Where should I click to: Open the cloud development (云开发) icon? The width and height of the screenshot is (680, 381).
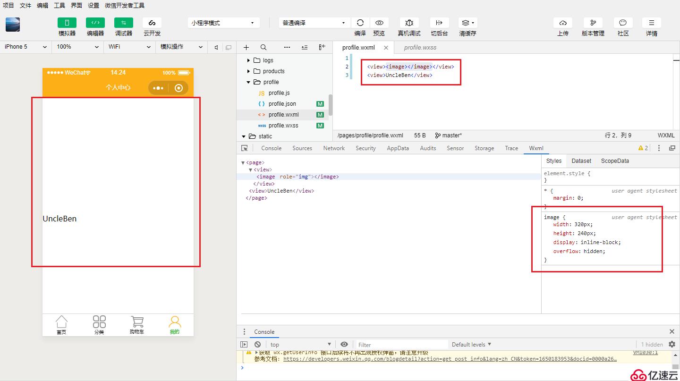pyautogui.click(x=152, y=23)
